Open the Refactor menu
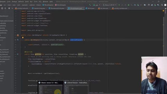 [21, 2]
